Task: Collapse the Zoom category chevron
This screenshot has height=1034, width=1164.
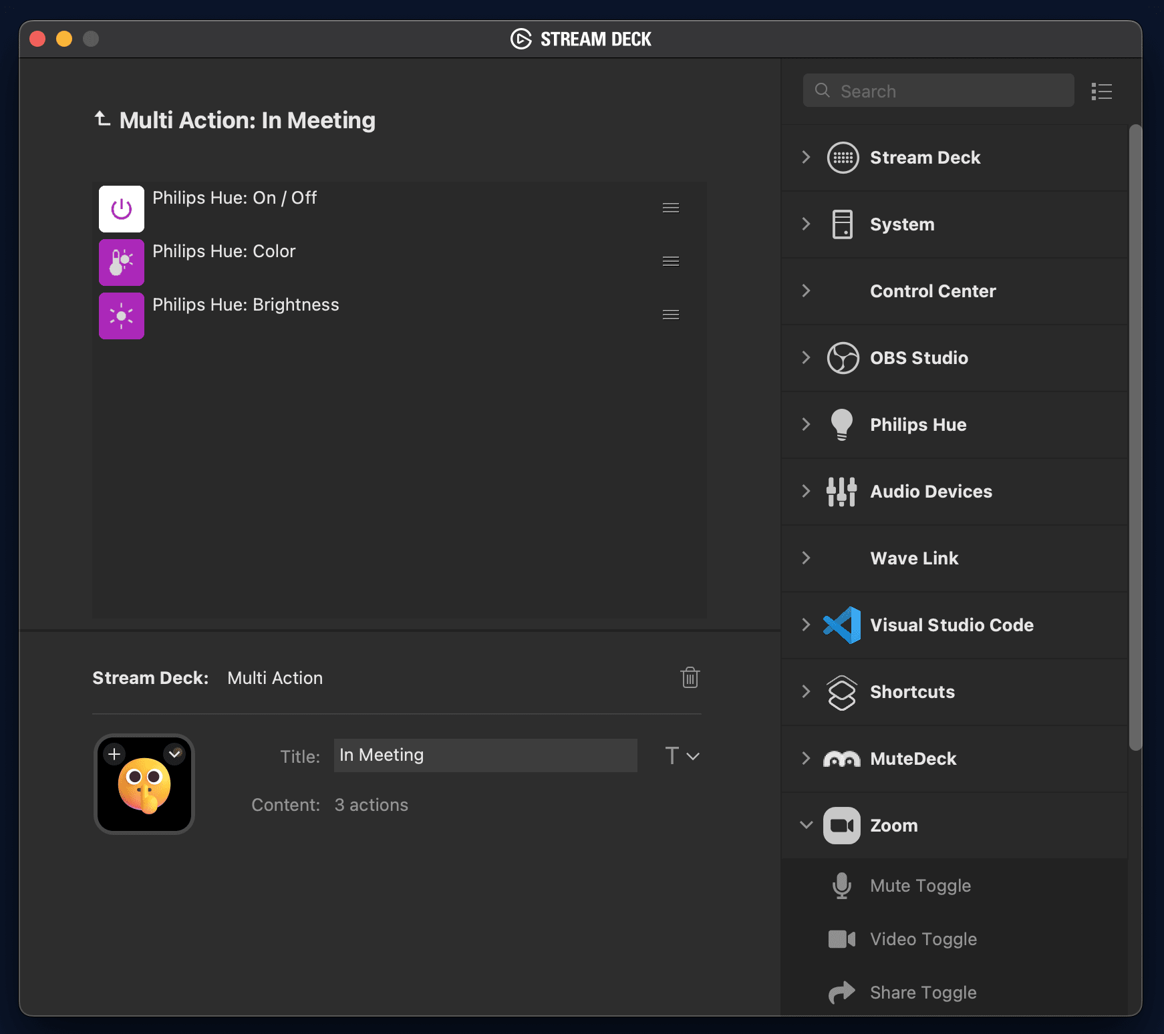Action: 806,826
